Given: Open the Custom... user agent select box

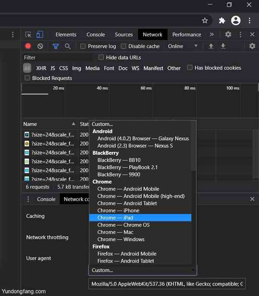Looking at the screenshot, I should point(142,270).
